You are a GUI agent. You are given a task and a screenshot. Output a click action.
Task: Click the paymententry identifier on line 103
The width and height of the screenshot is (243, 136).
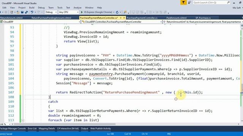pyautogui.click(x=101, y=74)
